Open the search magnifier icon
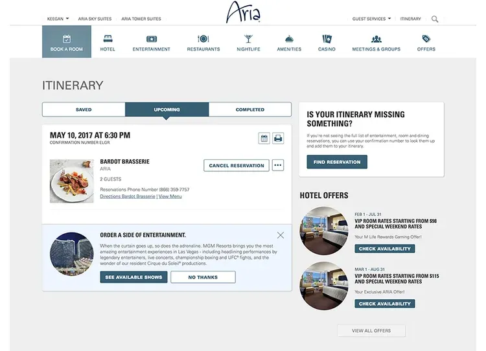The height and width of the screenshot is (351, 486). (435, 19)
